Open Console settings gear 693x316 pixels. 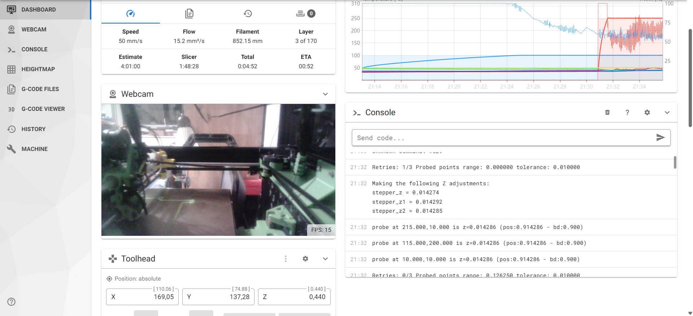point(647,112)
